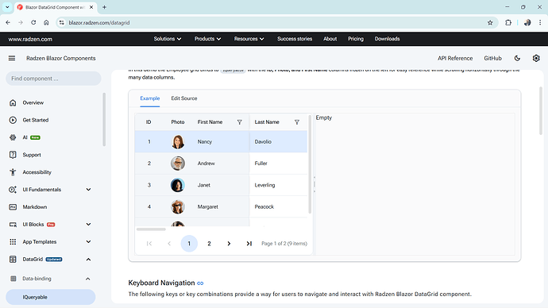Open the browser extensions puzzle icon

pyautogui.click(x=508, y=23)
